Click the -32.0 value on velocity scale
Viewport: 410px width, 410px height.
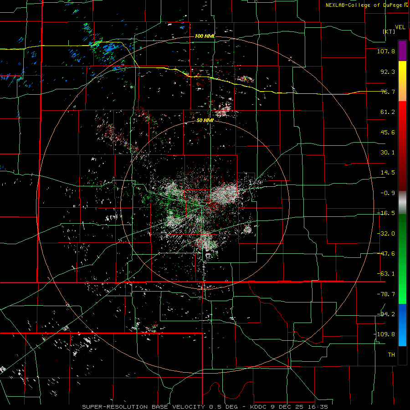click(386, 234)
